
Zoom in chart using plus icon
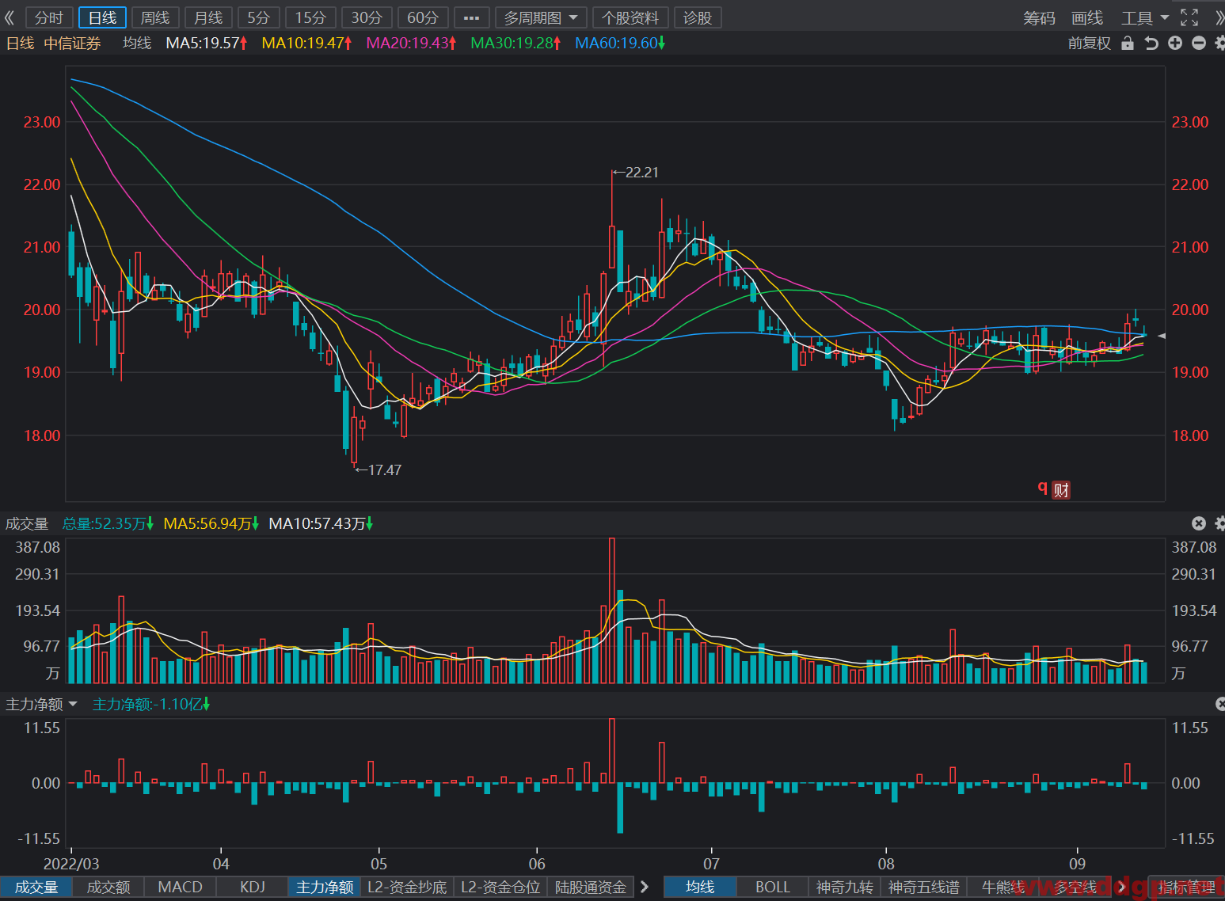coord(1175,44)
